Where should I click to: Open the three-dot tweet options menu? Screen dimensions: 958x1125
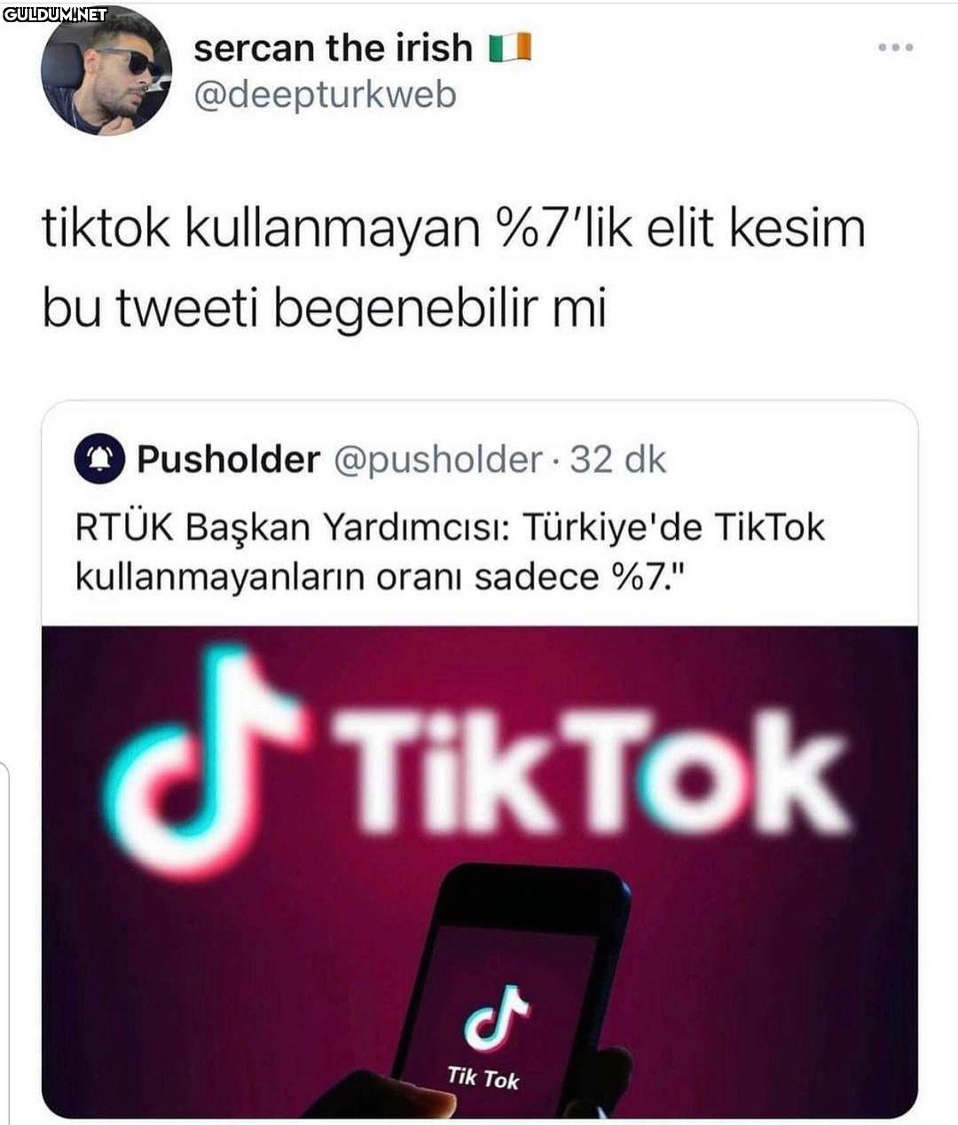pyautogui.click(x=894, y=47)
